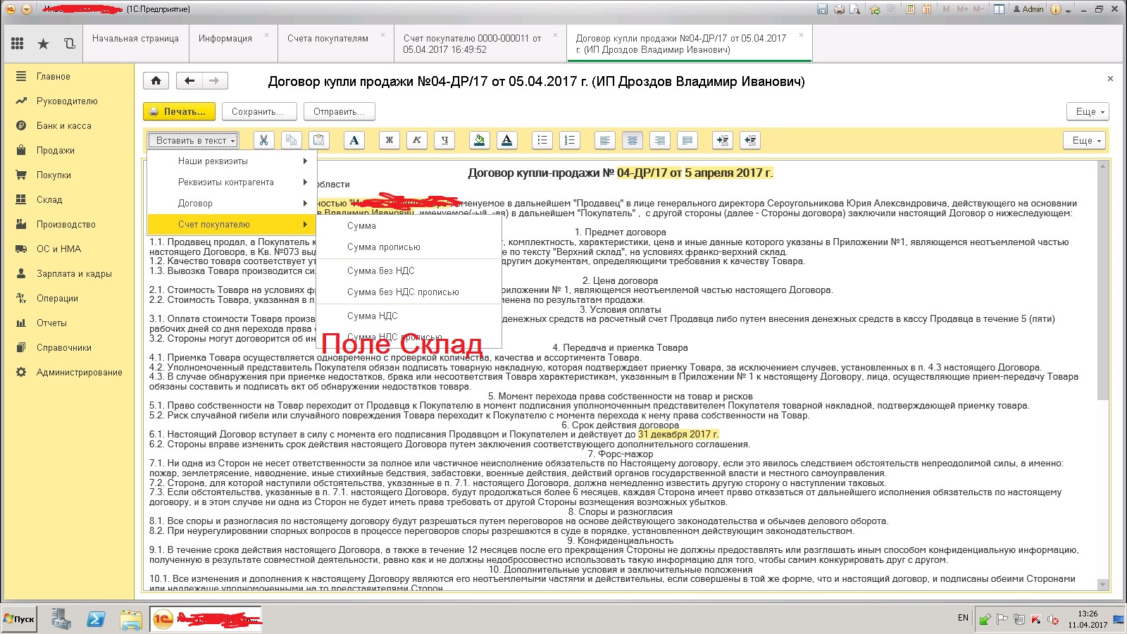Insert a numbered list
1127x634 pixels.
click(569, 140)
